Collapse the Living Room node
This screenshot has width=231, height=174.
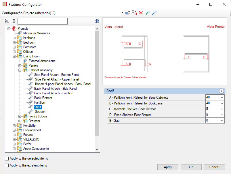pos(14,57)
